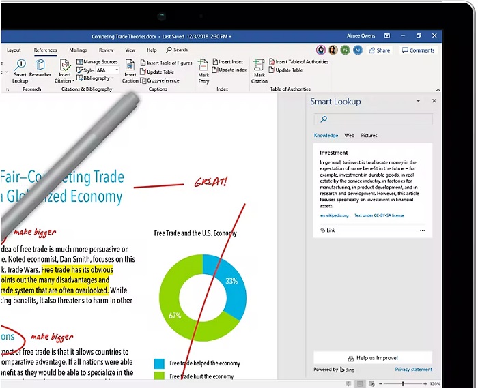The height and width of the screenshot is (388, 478).
Task: Select the Web tab in Smart Lookup
Action: 349,136
